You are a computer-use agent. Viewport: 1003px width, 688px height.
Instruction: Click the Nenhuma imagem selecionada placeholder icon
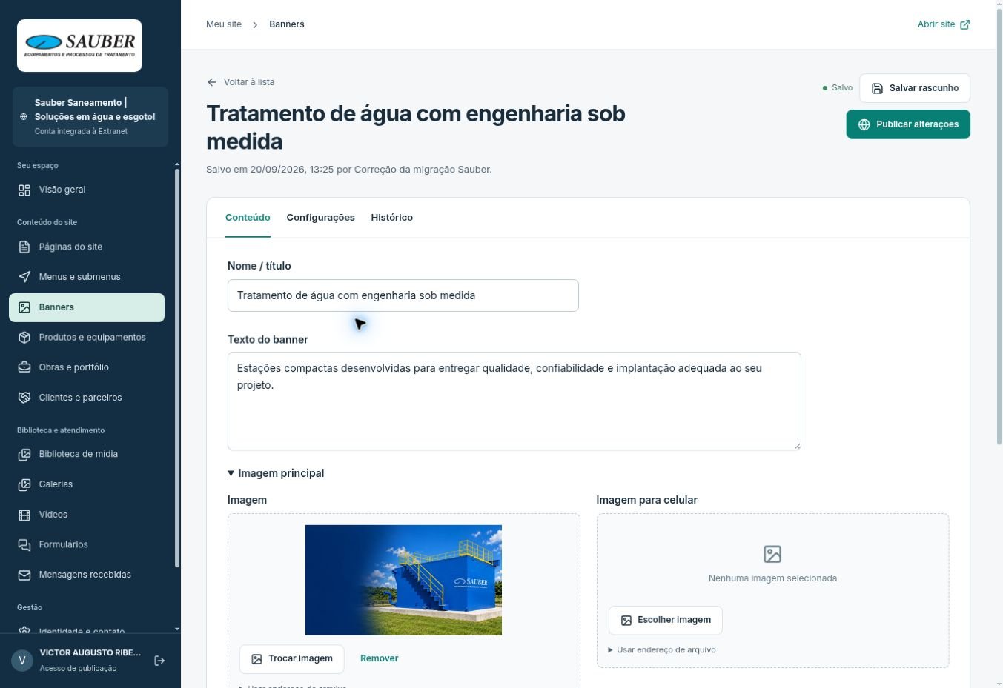click(772, 554)
